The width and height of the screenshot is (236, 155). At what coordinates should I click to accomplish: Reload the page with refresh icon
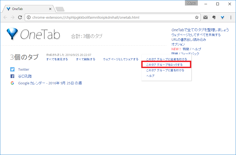[20, 18]
